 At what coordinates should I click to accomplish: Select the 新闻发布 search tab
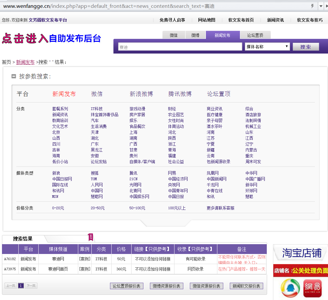[x=223, y=35]
